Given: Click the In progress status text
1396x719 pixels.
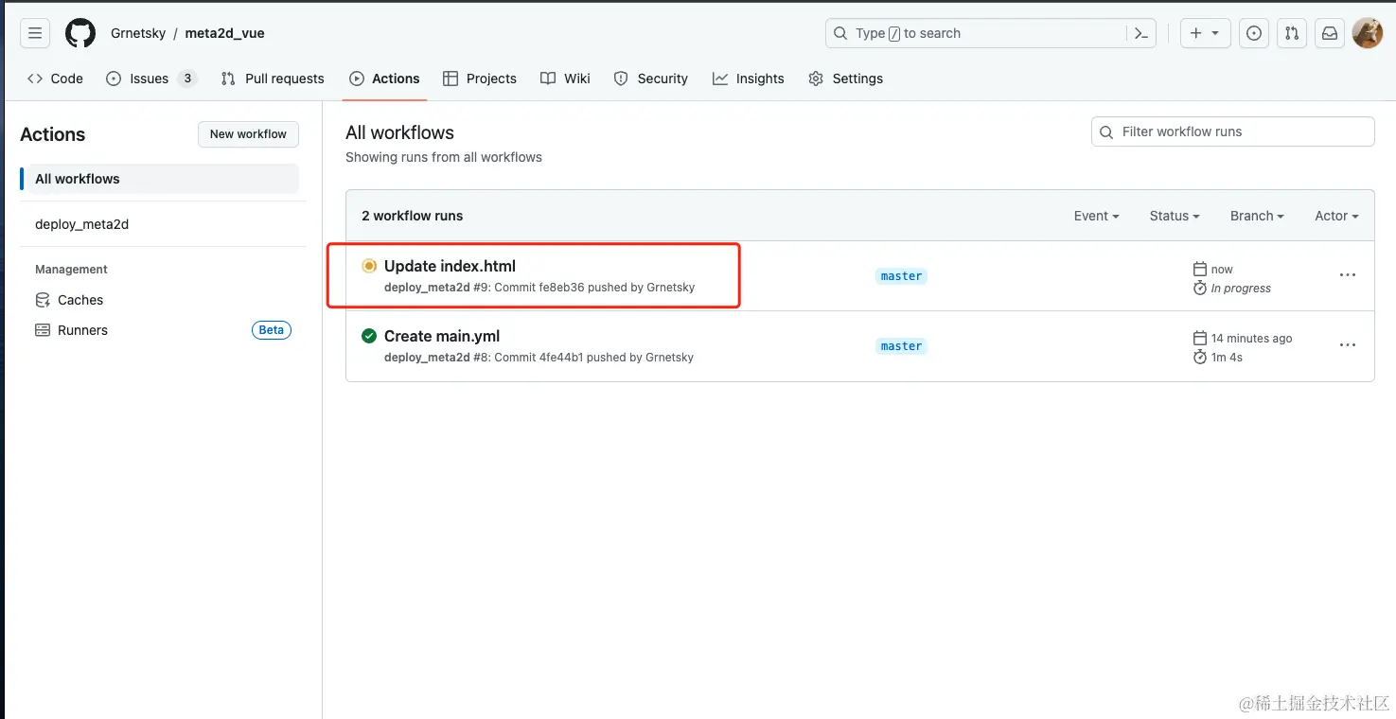Looking at the screenshot, I should point(1241,289).
